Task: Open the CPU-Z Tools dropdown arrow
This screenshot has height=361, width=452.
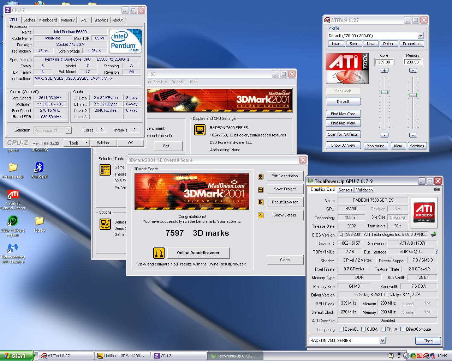Action: coord(87,143)
